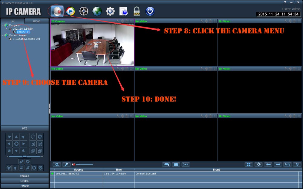The width and height of the screenshot is (303, 189).
Task: Click the webcam live view icon
Action: (57, 11)
